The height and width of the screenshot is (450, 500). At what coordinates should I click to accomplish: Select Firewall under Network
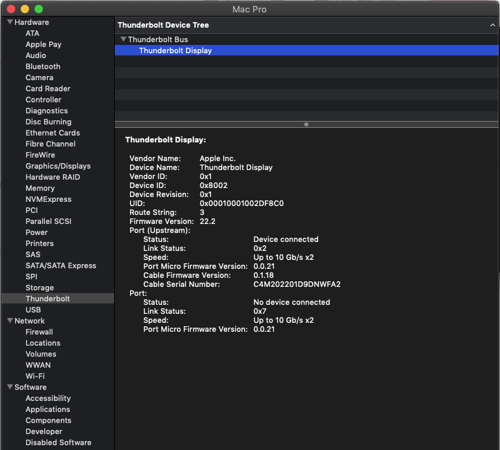(39, 332)
